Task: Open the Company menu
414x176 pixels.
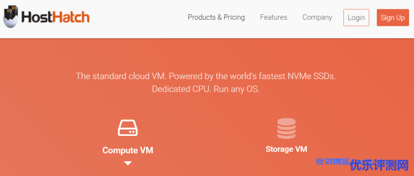Action: click(317, 17)
